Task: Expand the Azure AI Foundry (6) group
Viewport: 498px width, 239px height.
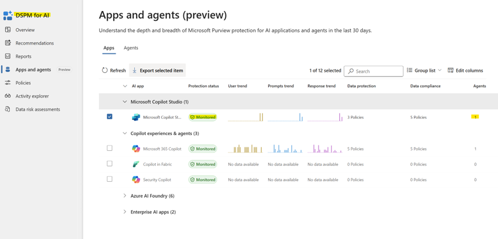Action: [x=125, y=196]
